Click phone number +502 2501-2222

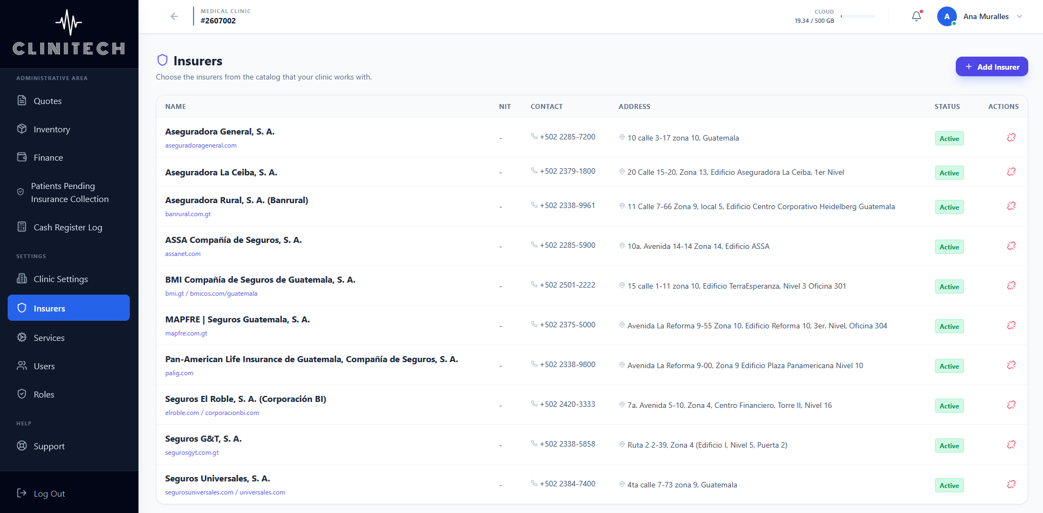tap(568, 285)
